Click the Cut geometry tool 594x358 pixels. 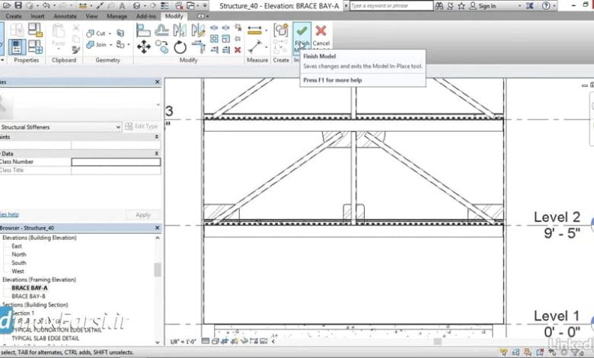pyautogui.click(x=96, y=34)
